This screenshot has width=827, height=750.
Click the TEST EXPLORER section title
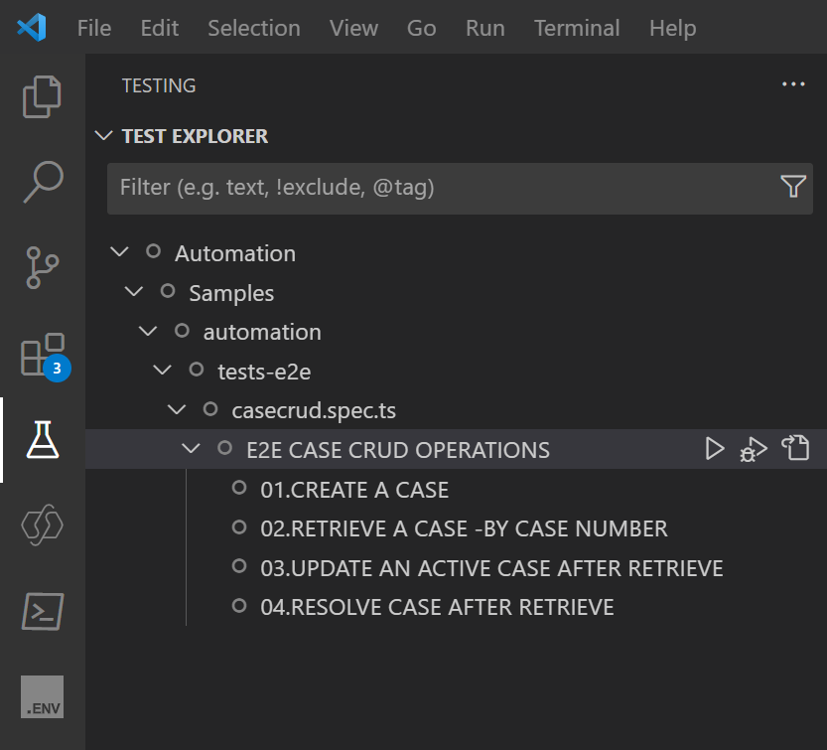coord(196,136)
